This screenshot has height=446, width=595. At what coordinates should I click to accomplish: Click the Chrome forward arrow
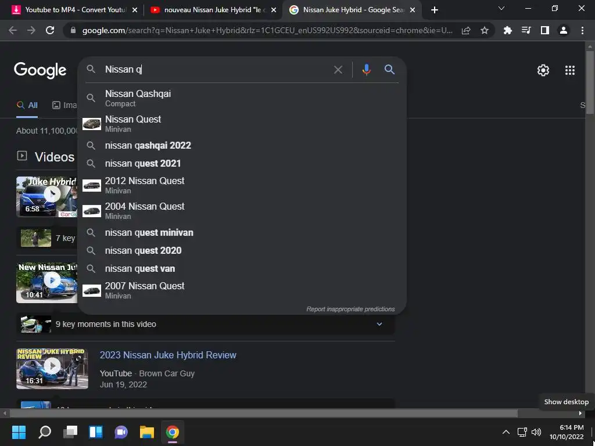coord(31,30)
